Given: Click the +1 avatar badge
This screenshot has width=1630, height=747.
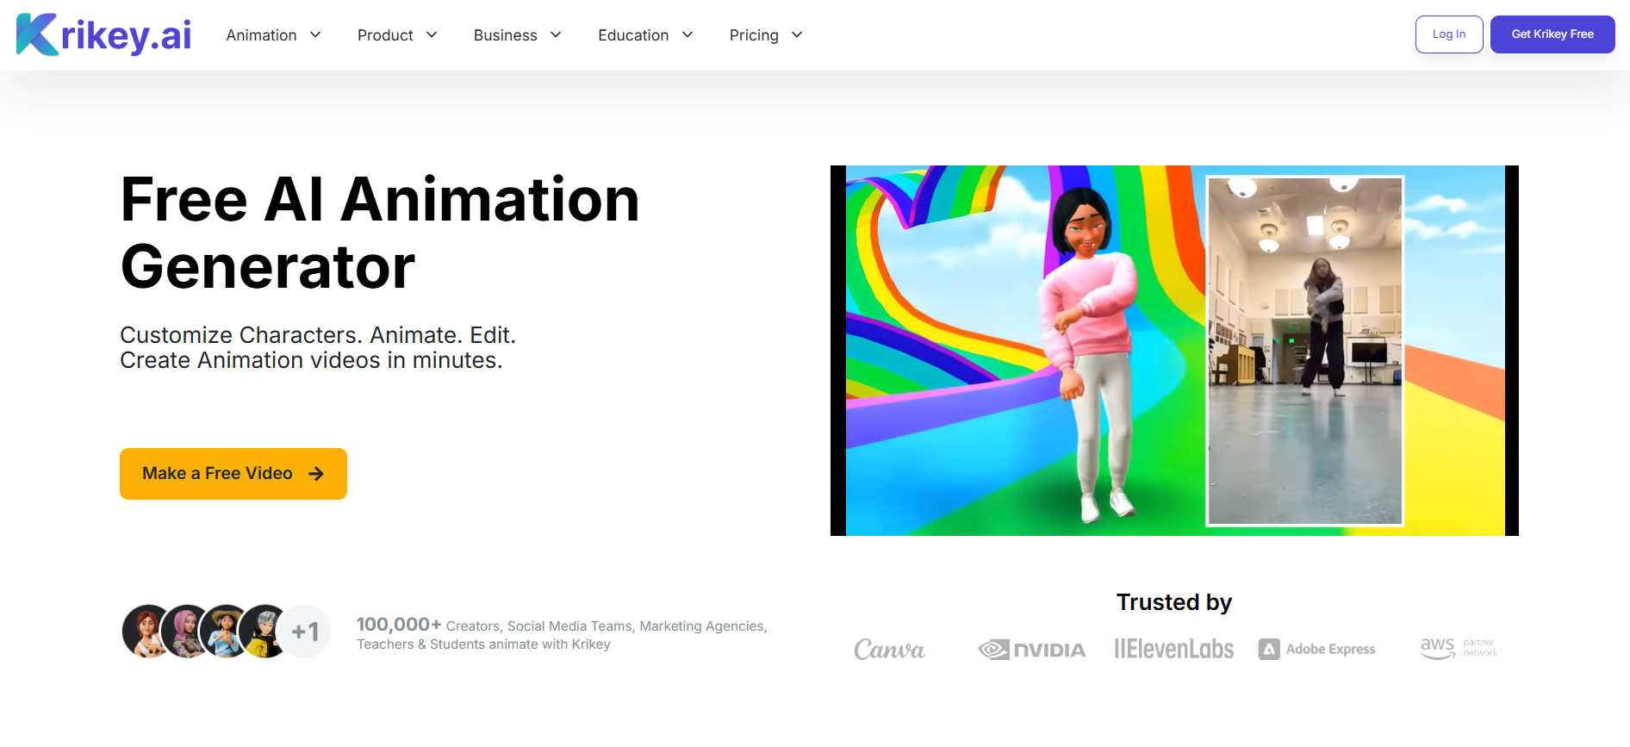Looking at the screenshot, I should [x=306, y=632].
